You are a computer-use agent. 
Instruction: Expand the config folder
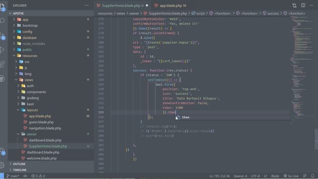pyautogui.click(x=51, y=32)
